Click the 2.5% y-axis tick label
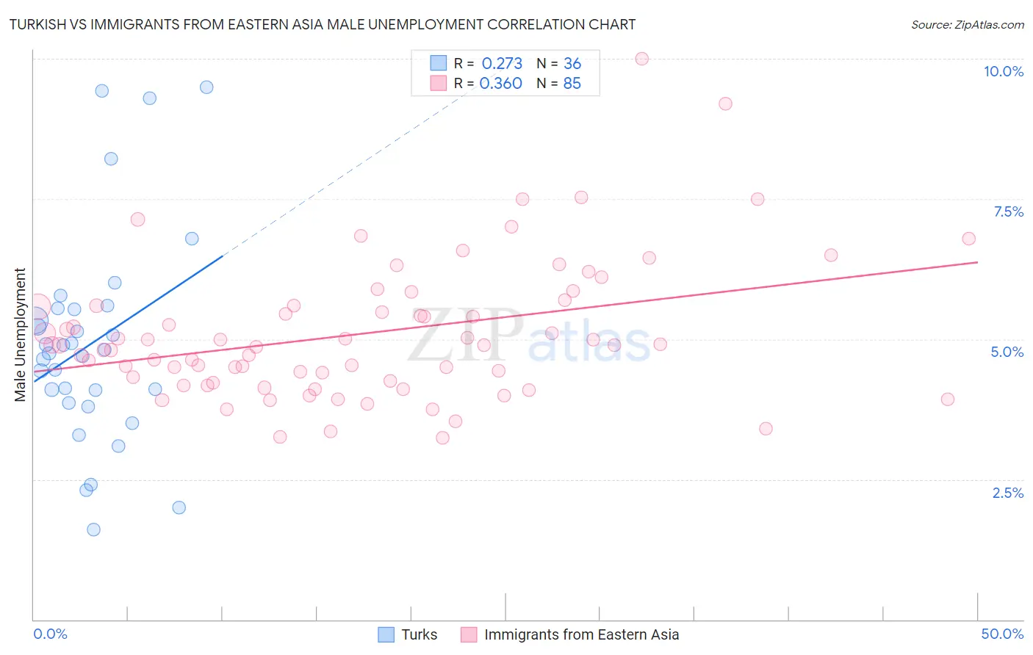Image resolution: width=1033 pixels, height=655 pixels. [1008, 493]
